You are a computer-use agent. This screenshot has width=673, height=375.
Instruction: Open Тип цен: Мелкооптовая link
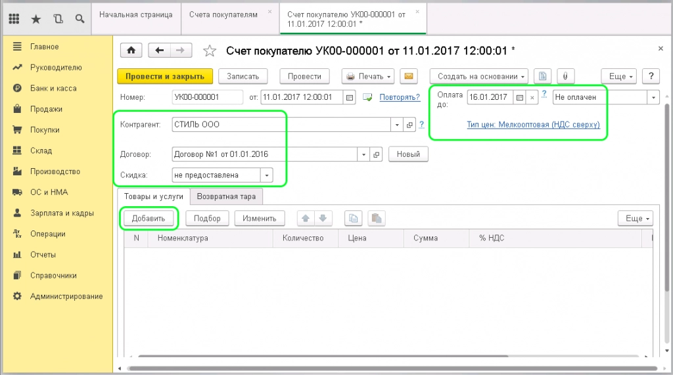tap(533, 125)
